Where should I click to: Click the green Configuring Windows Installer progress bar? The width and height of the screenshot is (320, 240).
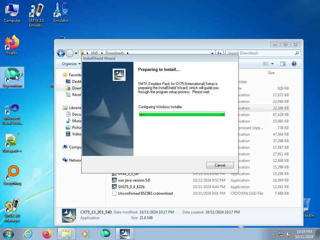182,114
